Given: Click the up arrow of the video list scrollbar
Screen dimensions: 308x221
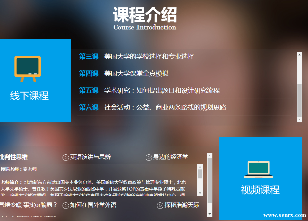Looking at the screenshot, I should tap(210, 156).
